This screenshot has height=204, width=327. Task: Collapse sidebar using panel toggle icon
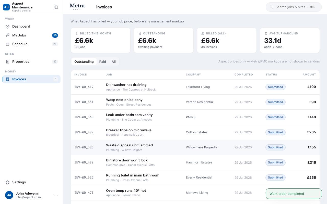56,7
